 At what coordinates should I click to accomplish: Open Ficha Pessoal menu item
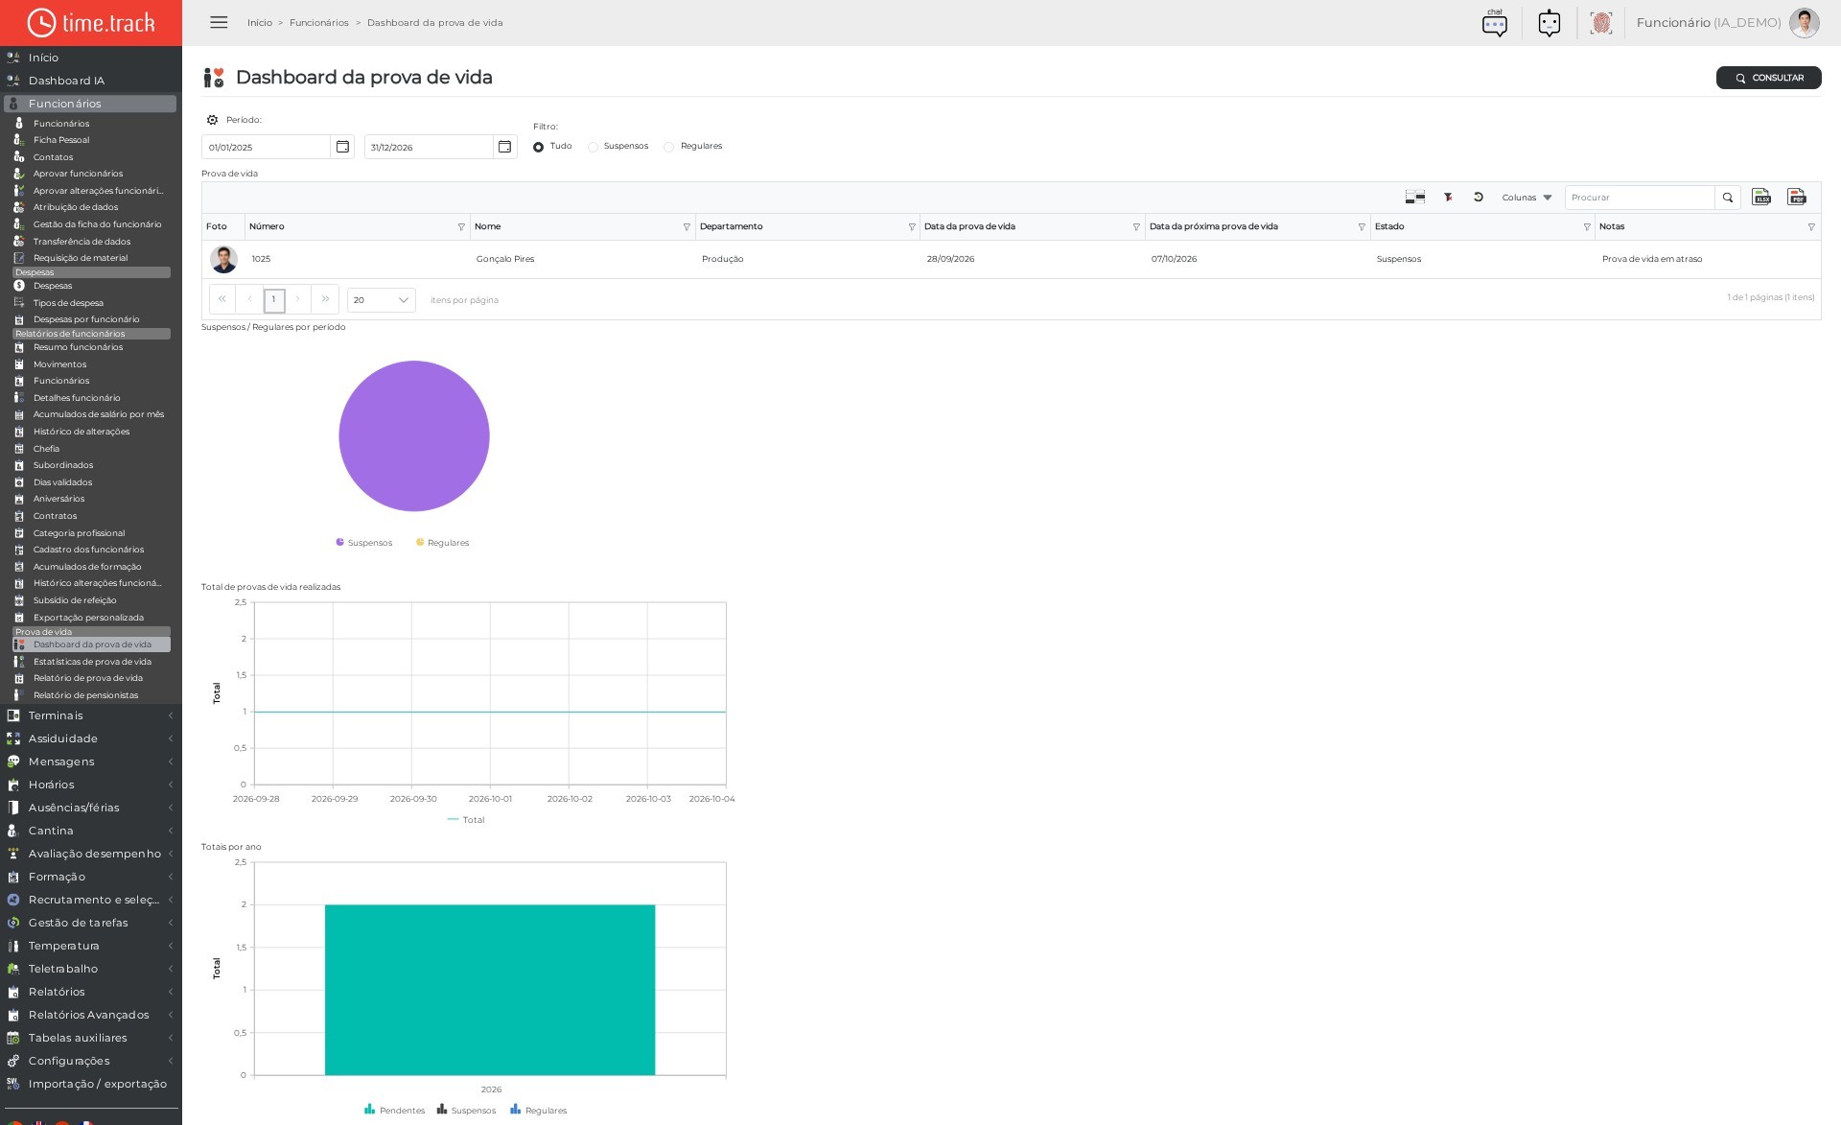click(x=61, y=140)
